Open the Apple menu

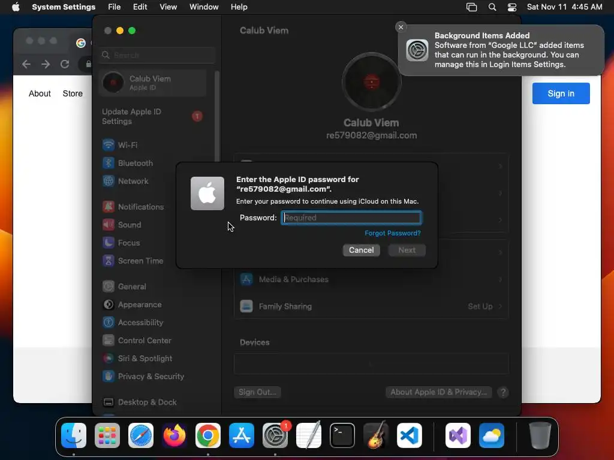coord(16,7)
